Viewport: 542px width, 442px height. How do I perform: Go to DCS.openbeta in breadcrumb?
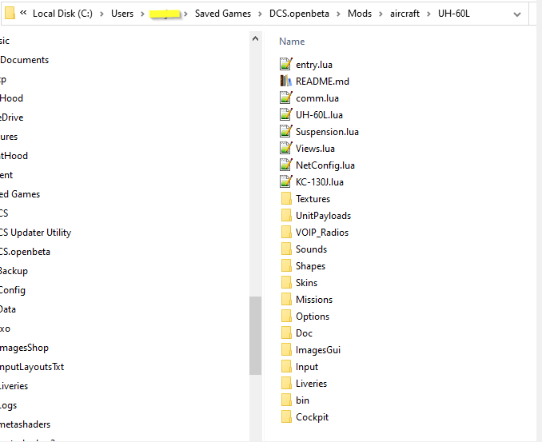point(299,14)
